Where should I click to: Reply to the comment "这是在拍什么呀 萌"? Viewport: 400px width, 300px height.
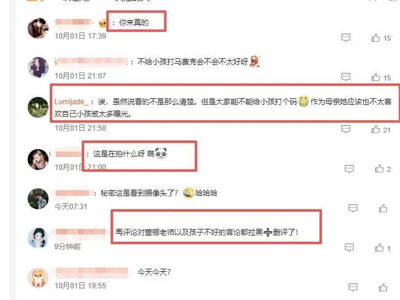(349, 169)
